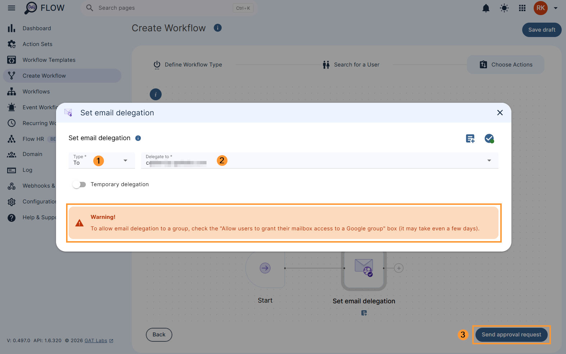The height and width of the screenshot is (354, 566).
Task: Click the Action Sets gear icon
Action: point(11,44)
